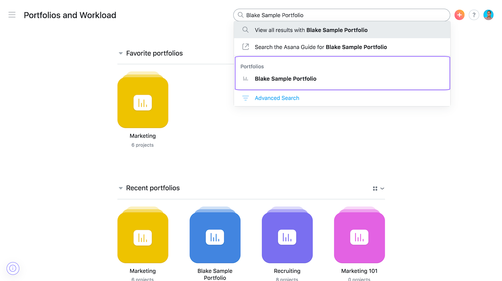Search the Asana Guide for Blake Sample Portfolio
This screenshot has width=502, height=281.
[x=342, y=47]
